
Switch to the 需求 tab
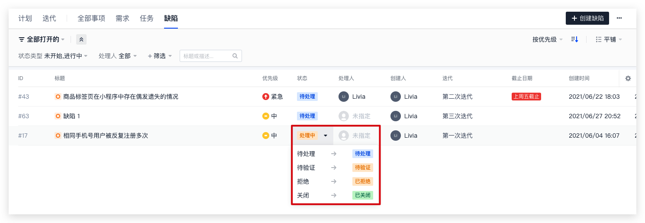(x=123, y=18)
